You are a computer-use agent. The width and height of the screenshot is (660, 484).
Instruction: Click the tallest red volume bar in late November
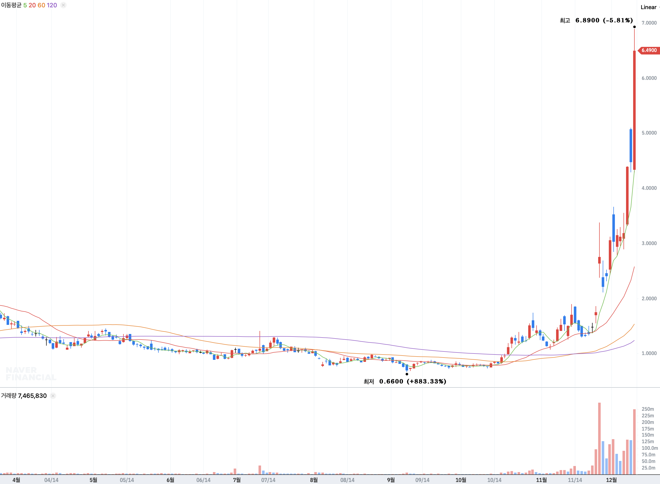(x=599, y=439)
